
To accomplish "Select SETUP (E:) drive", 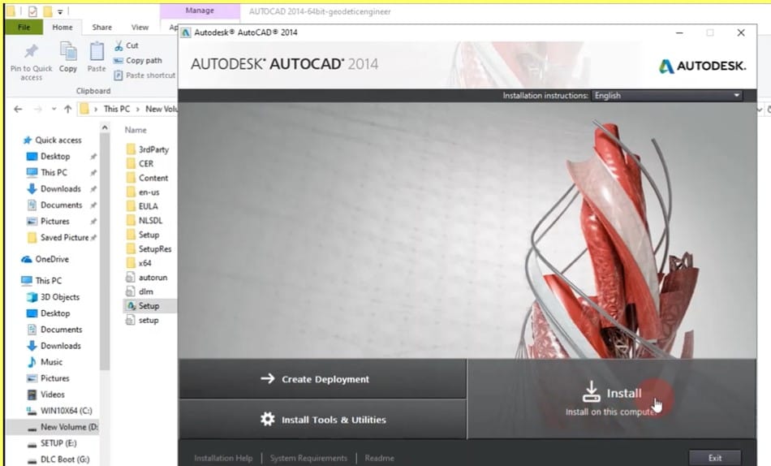I will 58,443.
